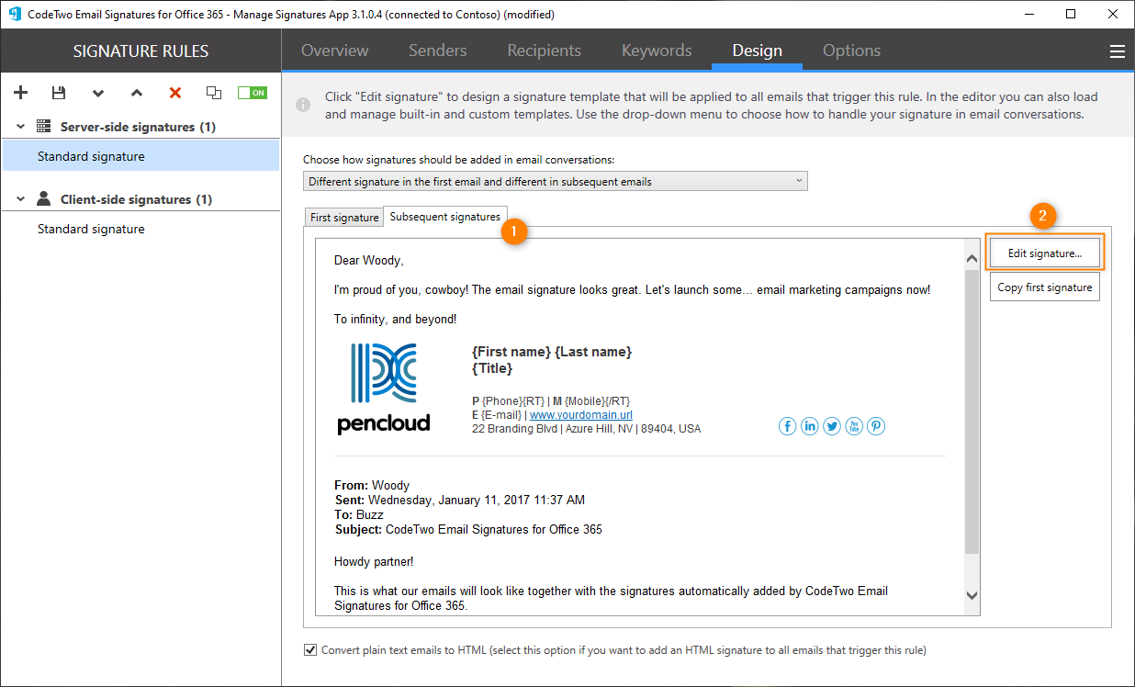Collapse the Server-side signatures section

(19, 126)
